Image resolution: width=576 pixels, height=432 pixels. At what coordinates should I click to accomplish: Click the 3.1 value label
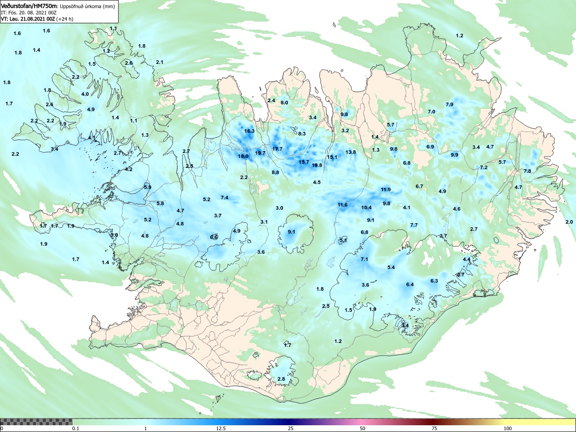[x=264, y=222]
